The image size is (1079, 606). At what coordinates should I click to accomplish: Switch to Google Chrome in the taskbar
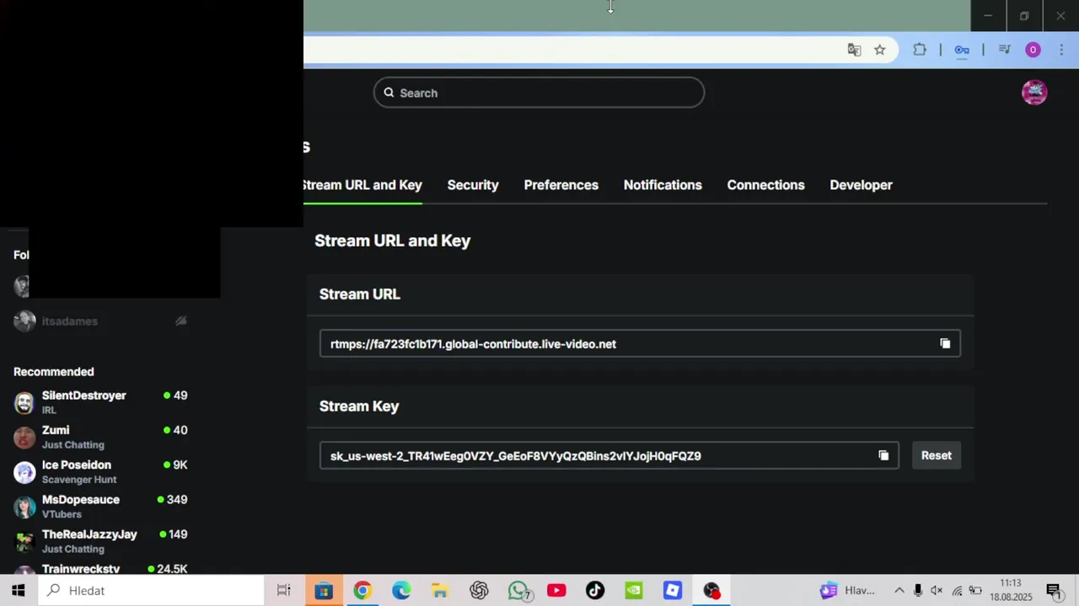[362, 591]
